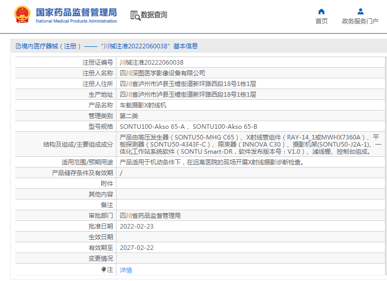Image resolution: width=387 pixels, height=281 pixels.
Task: Click the document icon before 境内医疗器械
Action: [x=18, y=46]
